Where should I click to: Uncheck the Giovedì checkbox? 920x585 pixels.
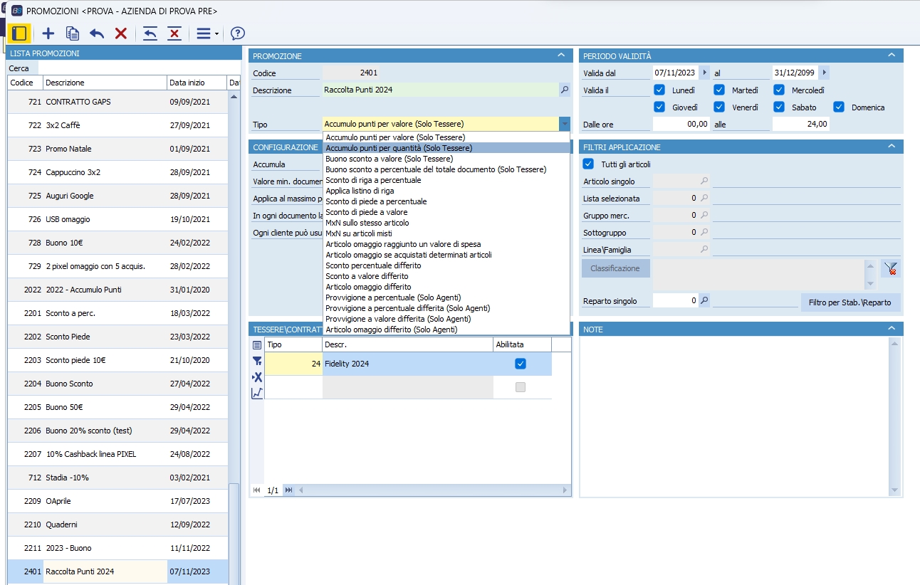(x=659, y=107)
